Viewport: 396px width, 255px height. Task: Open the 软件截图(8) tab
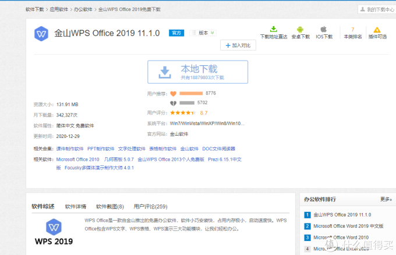(110, 206)
